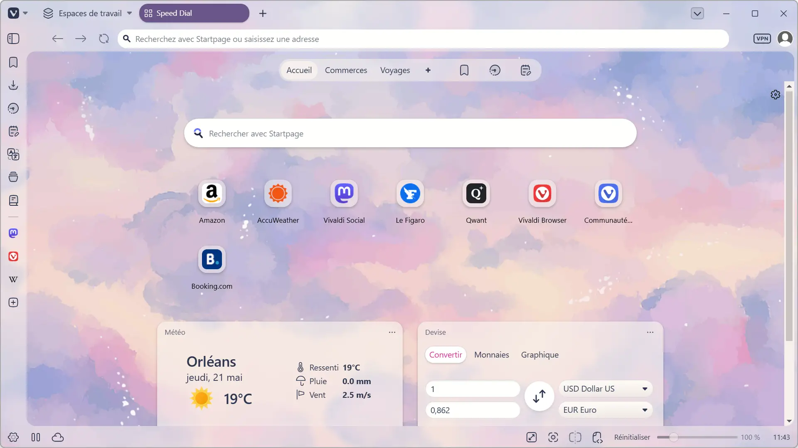Select the Graphique tab
Screen dimensions: 798x448
[540, 355]
